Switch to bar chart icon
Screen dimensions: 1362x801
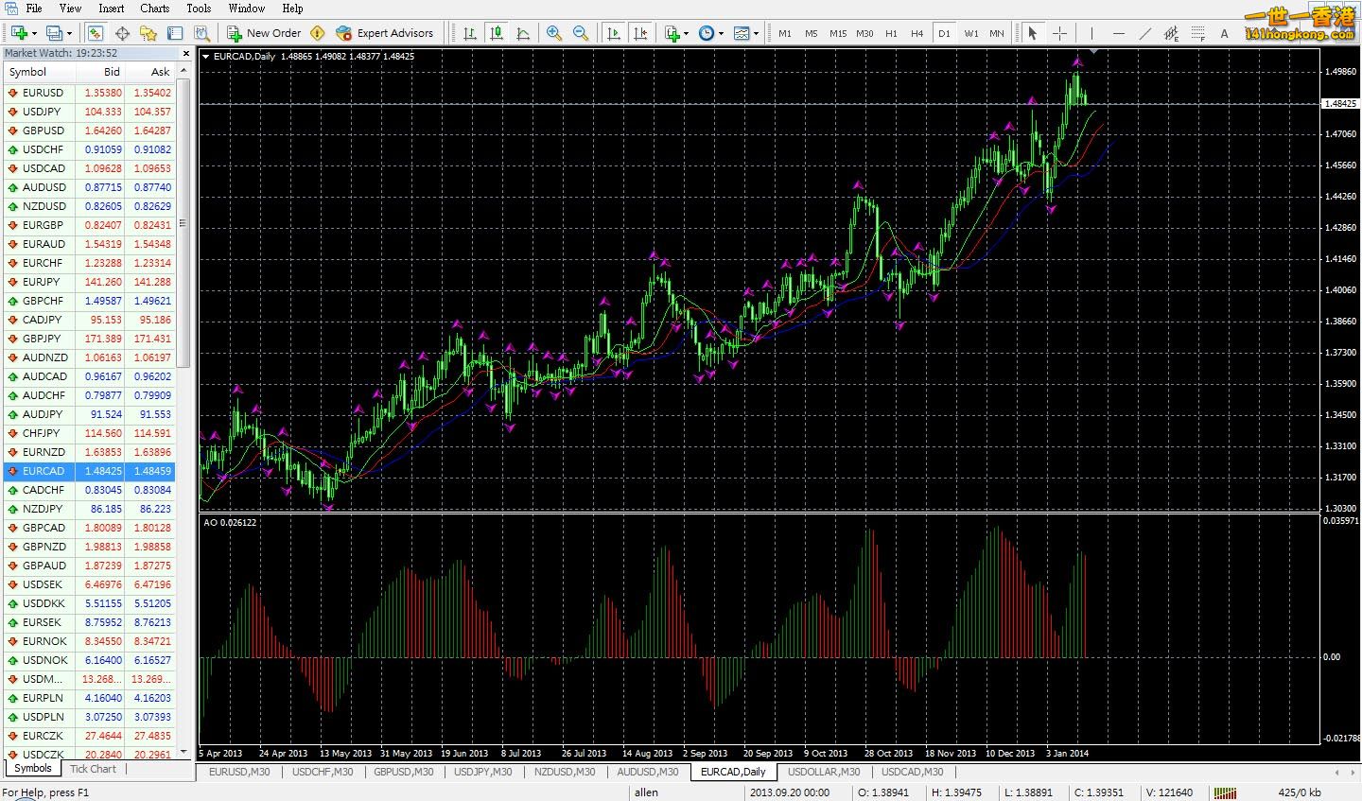[x=470, y=33]
